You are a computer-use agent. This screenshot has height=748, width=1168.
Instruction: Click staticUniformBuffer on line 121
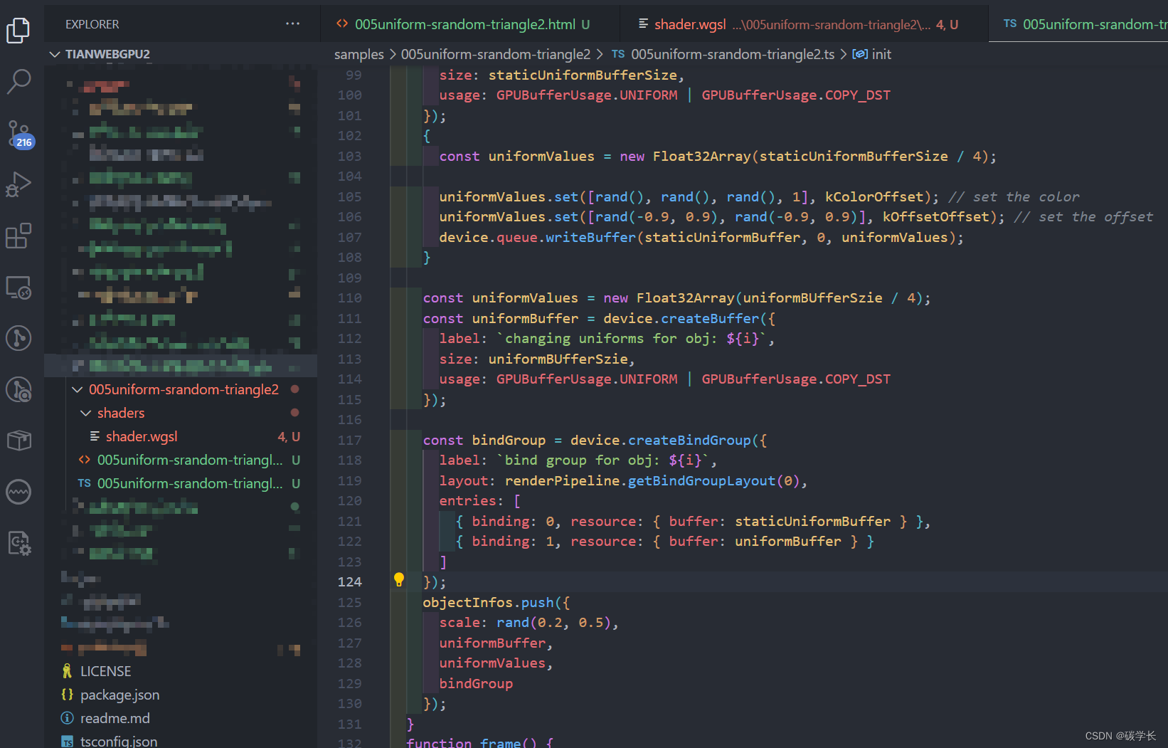812,521
